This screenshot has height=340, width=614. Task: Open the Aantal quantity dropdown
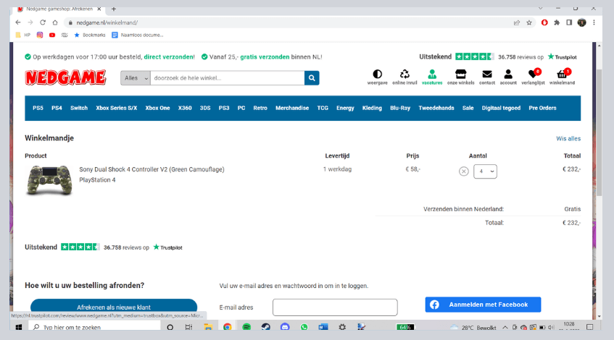pyautogui.click(x=485, y=171)
